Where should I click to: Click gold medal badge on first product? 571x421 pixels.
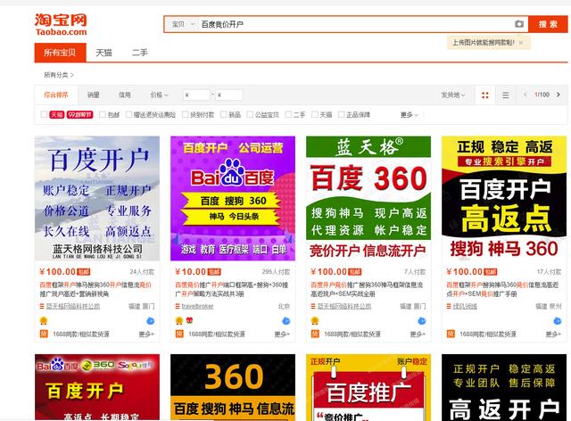(44, 321)
